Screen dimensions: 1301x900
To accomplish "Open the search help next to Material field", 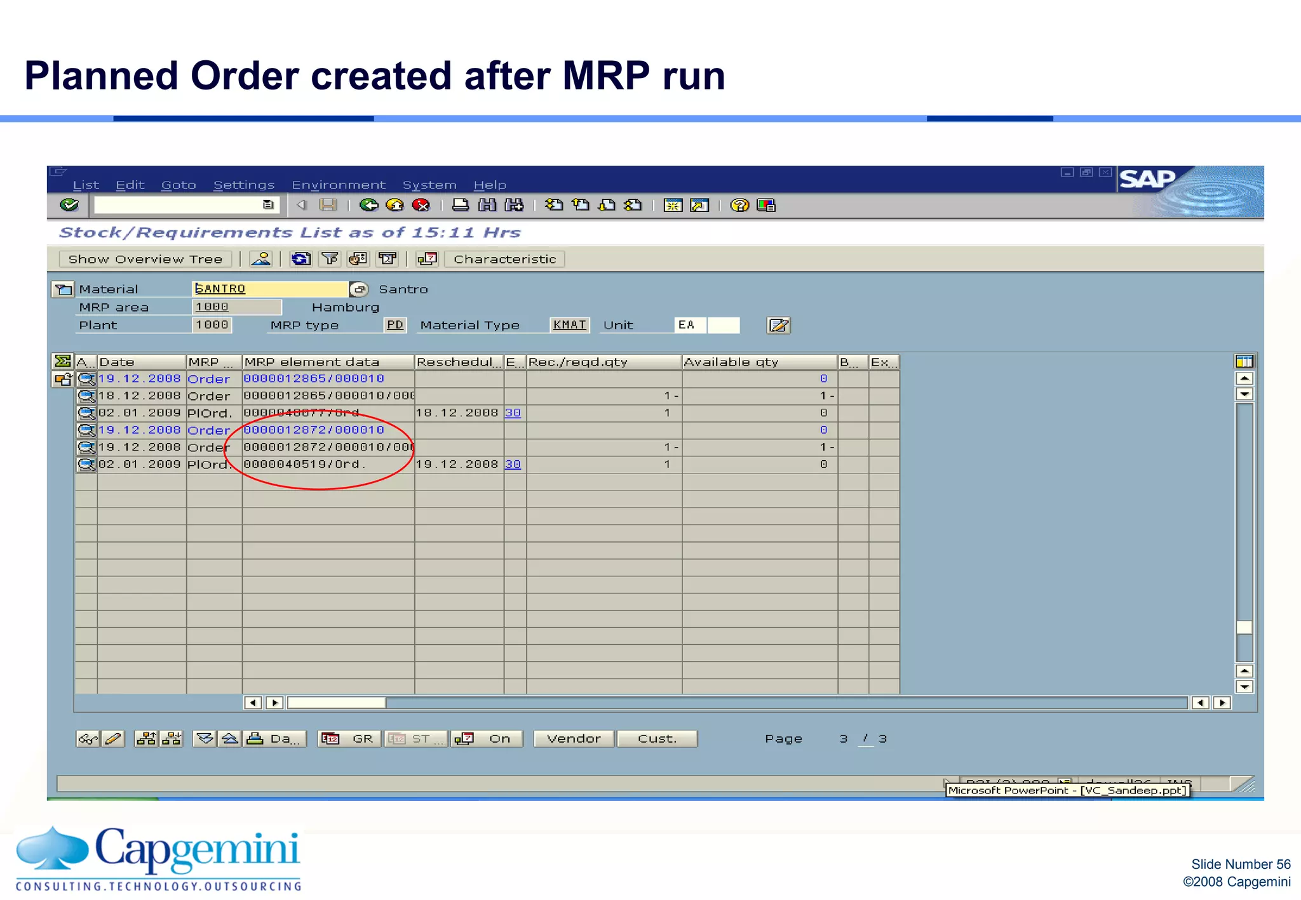I will 359,289.
